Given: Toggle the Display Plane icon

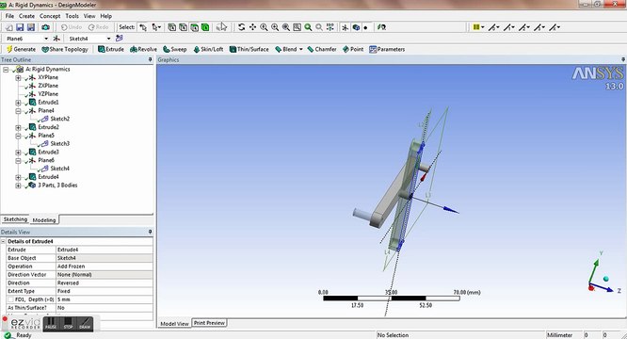Looking at the screenshot, I should click(x=345, y=27).
